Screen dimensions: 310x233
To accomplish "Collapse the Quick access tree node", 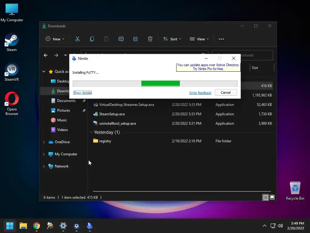I will (44, 72).
